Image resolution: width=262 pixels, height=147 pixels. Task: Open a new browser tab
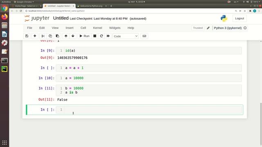(x=111, y=6)
